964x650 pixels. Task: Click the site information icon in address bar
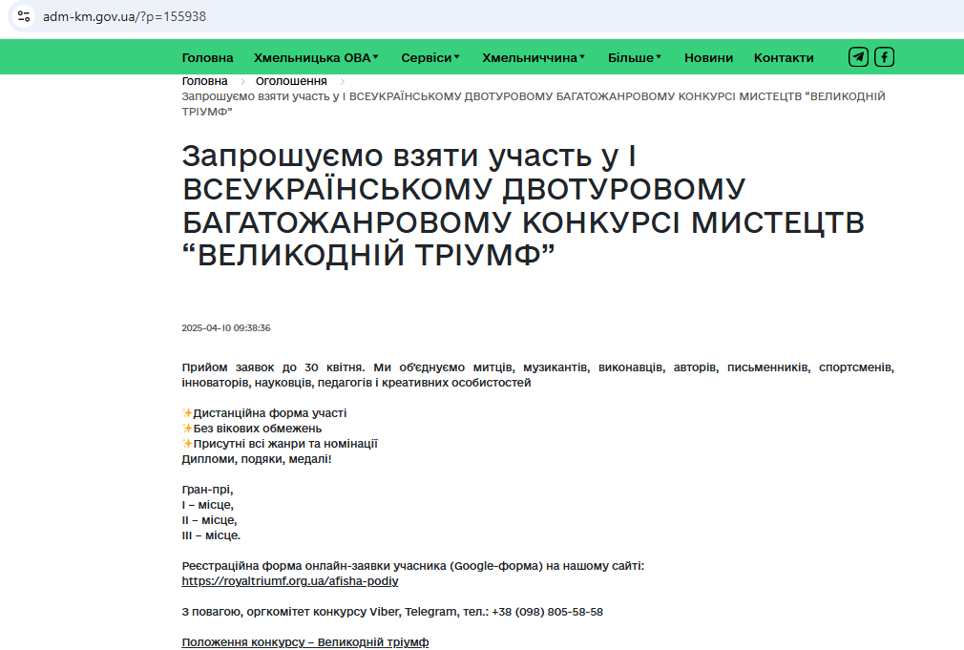pos(24,16)
